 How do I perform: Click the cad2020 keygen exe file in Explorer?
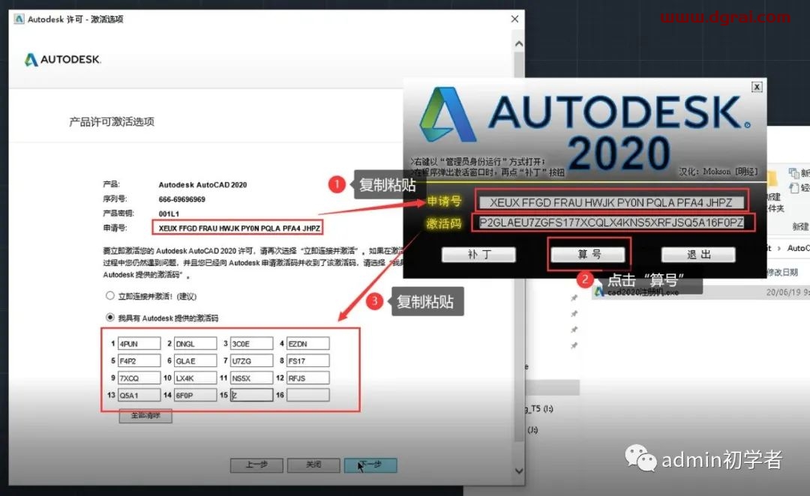[x=637, y=292]
